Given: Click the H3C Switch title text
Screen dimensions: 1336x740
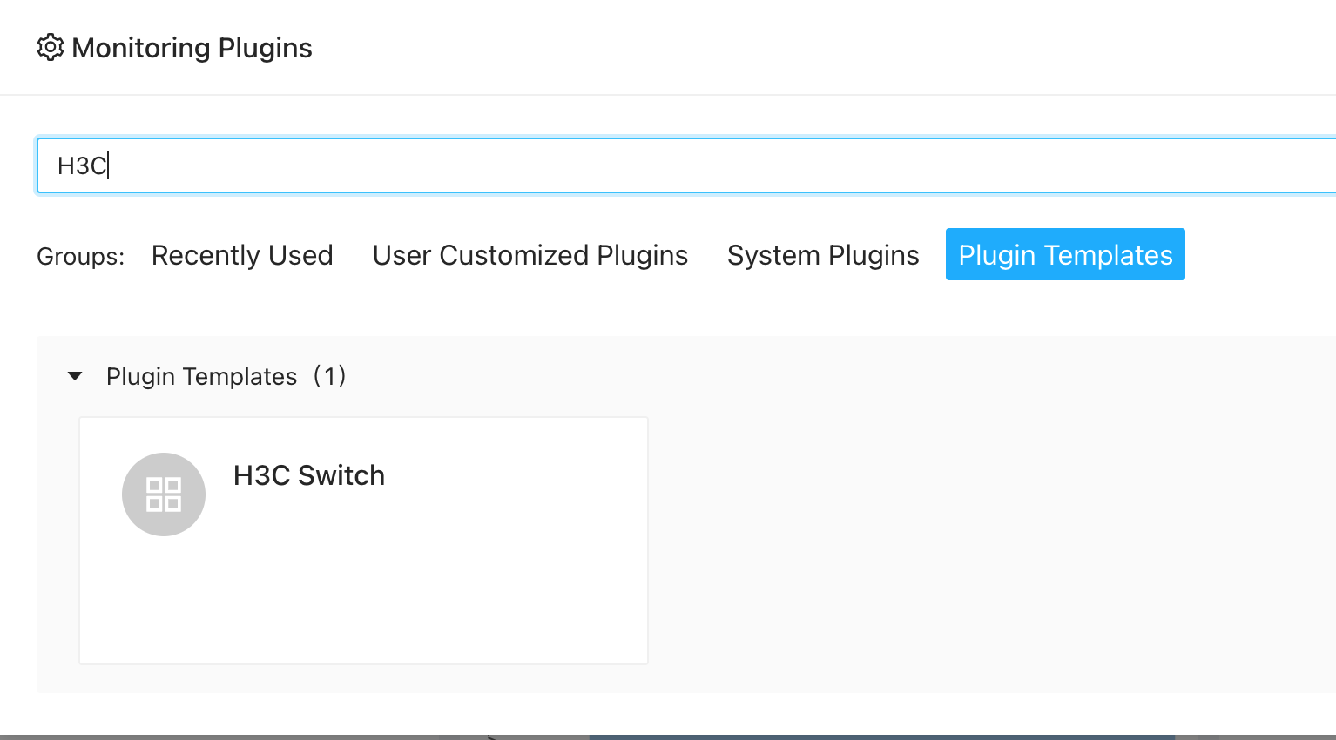Looking at the screenshot, I should pos(308,475).
